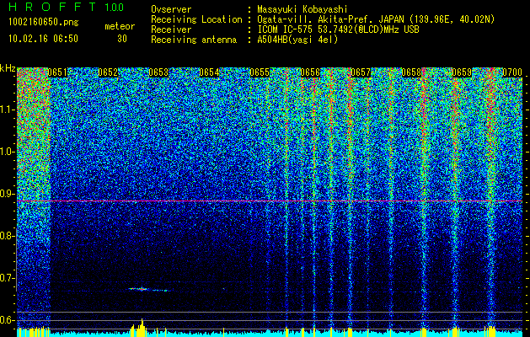Click the ICOM IC-575 receiver description
The width and height of the screenshot is (530, 337).
click(x=338, y=29)
